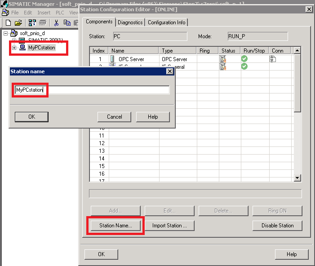This screenshot has height=266, width=315.
Task: Click the Station field showing PC
Action: pyautogui.click(x=150, y=36)
